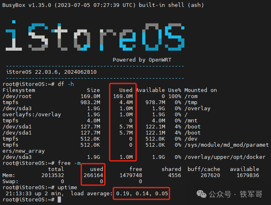Click the '/overlay' mount point text
Viewport: 271px width, 205px height.
pyautogui.click(x=197, y=108)
